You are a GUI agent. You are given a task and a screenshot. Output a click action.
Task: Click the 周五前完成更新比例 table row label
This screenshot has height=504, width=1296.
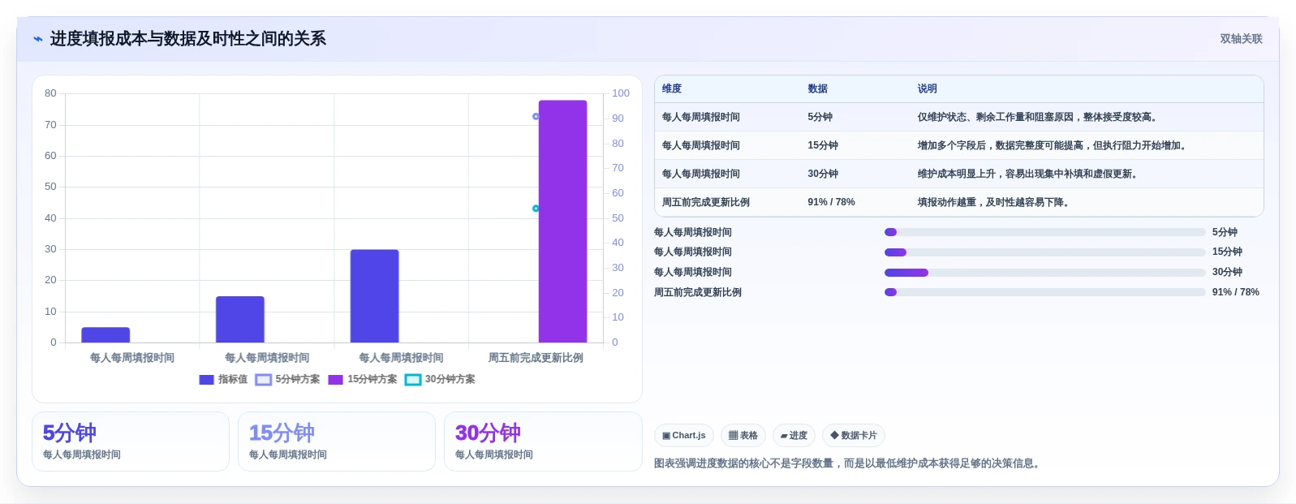point(705,203)
